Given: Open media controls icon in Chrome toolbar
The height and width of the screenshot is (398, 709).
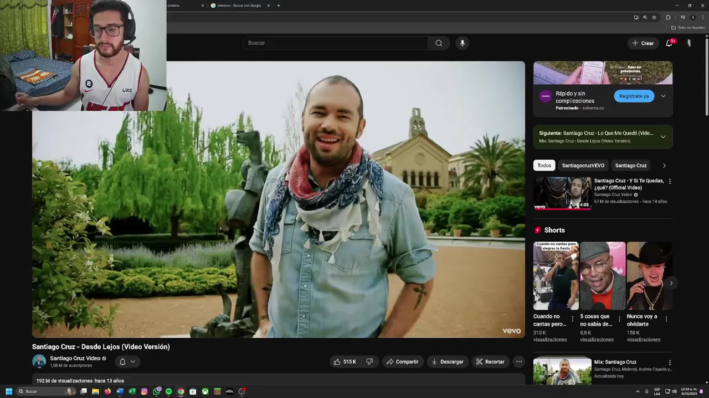Looking at the screenshot, I should [x=682, y=17].
